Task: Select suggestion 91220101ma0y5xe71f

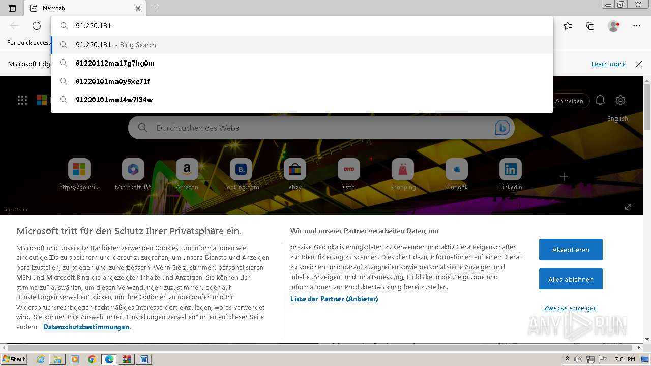Action: 302,81
